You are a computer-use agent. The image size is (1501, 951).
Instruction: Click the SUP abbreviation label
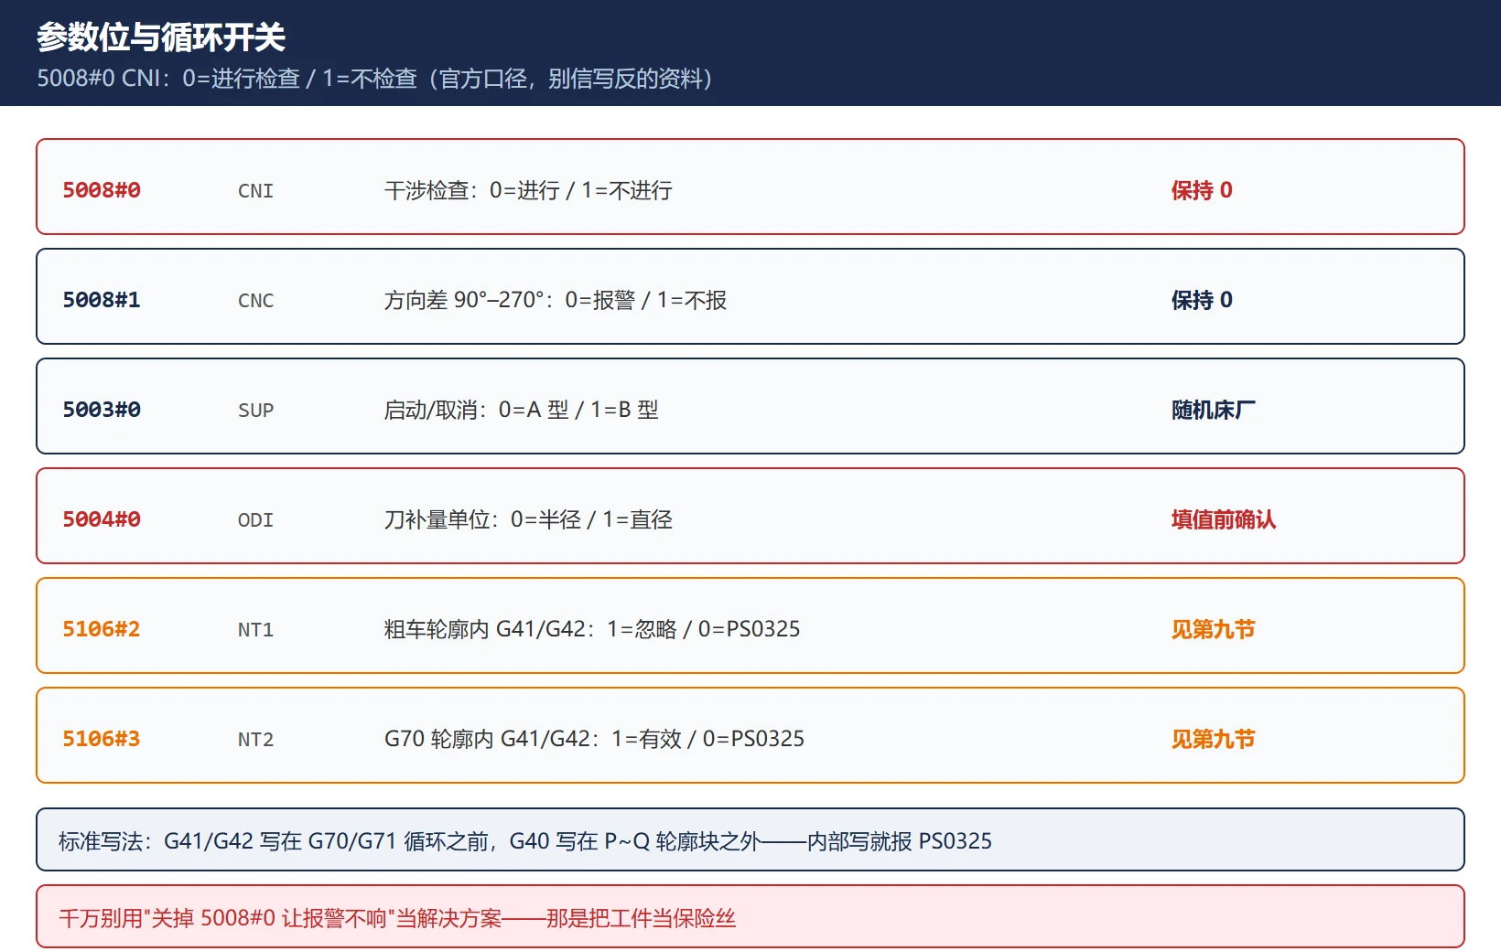coord(255,411)
